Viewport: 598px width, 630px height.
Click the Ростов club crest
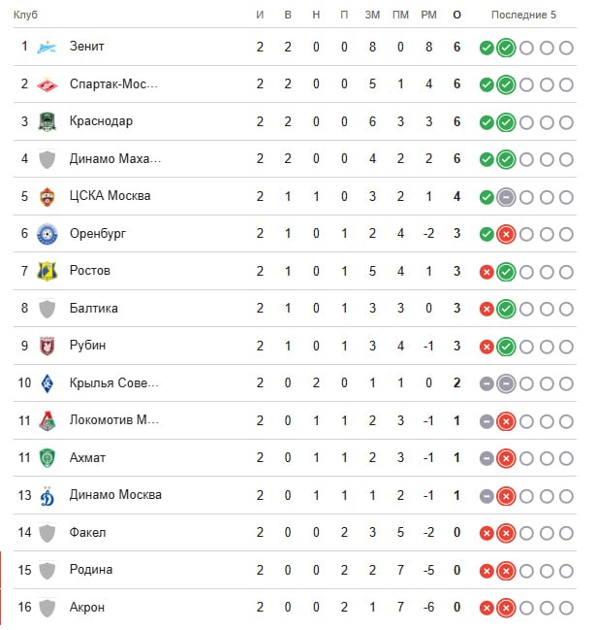pos(47,271)
